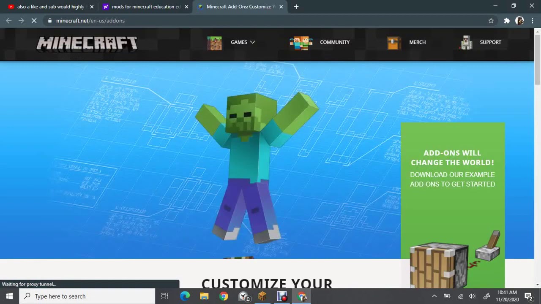The width and height of the screenshot is (541, 304).
Task: Click the green 'Add-Ons Will Change the World' banner
Action: (x=453, y=205)
